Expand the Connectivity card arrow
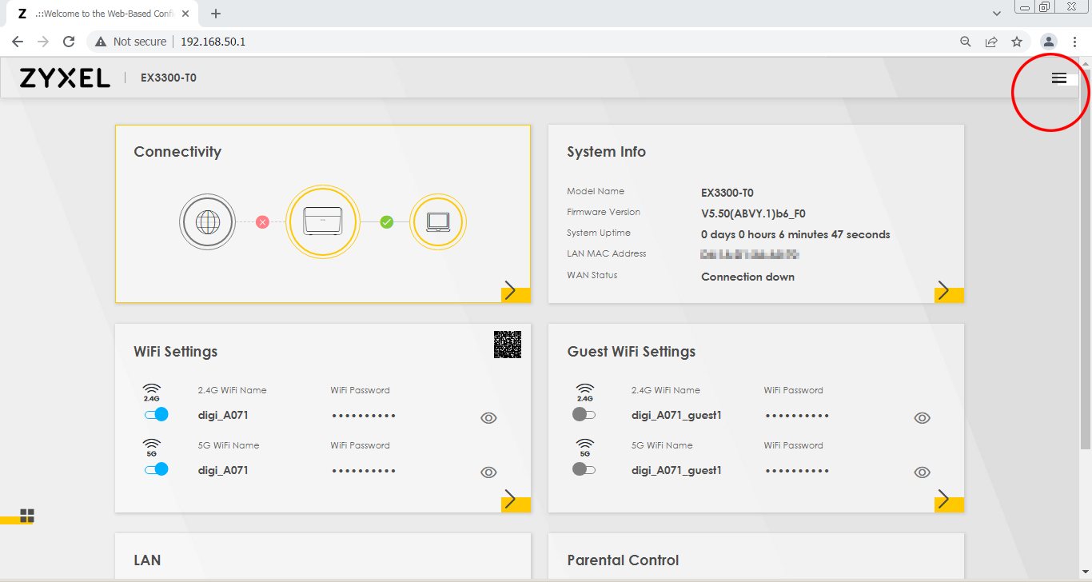 (515, 291)
